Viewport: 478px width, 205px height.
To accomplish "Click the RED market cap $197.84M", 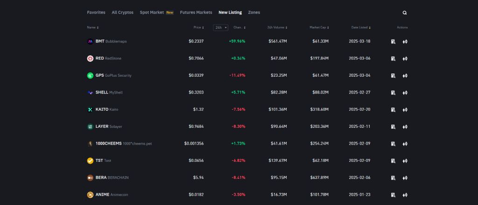I will (319, 58).
